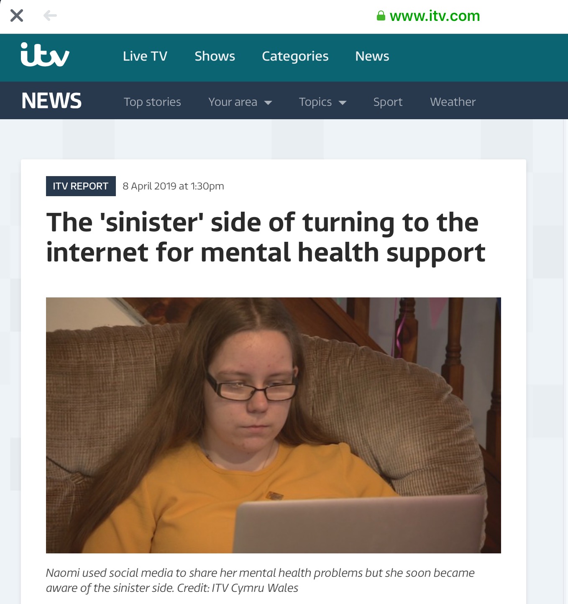Image resolution: width=568 pixels, height=604 pixels.
Task: Open the Categories menu item
Action: pyautogui.click(x=295, y=56)
